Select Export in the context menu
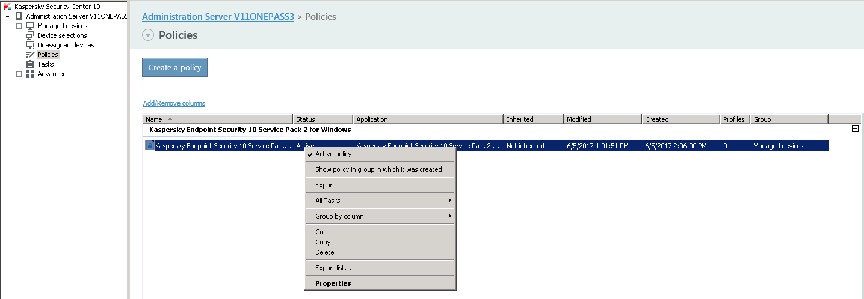864x299 pixels. point(325,185)
